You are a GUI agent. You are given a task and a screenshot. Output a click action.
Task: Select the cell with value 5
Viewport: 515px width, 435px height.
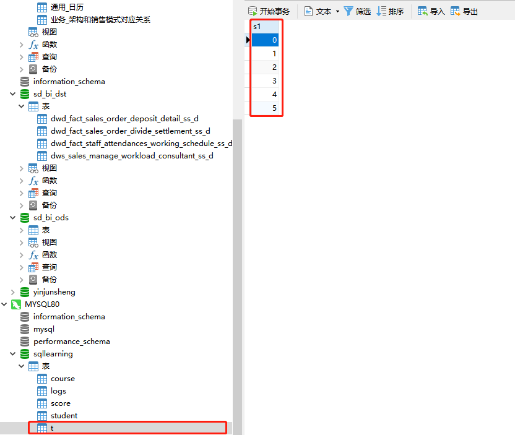pyautogui.click(x=265, y=108)
